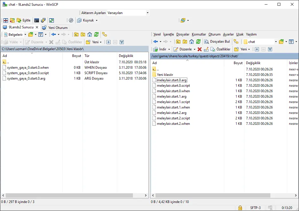299x211 pixels.
Task: Refresh the remote panel file list
Action: (198, 42)
